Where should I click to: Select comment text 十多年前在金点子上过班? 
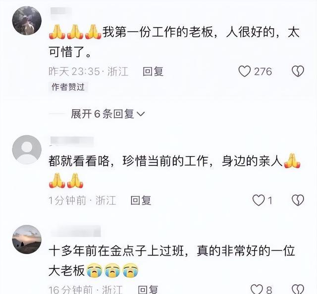coord(116,251)
